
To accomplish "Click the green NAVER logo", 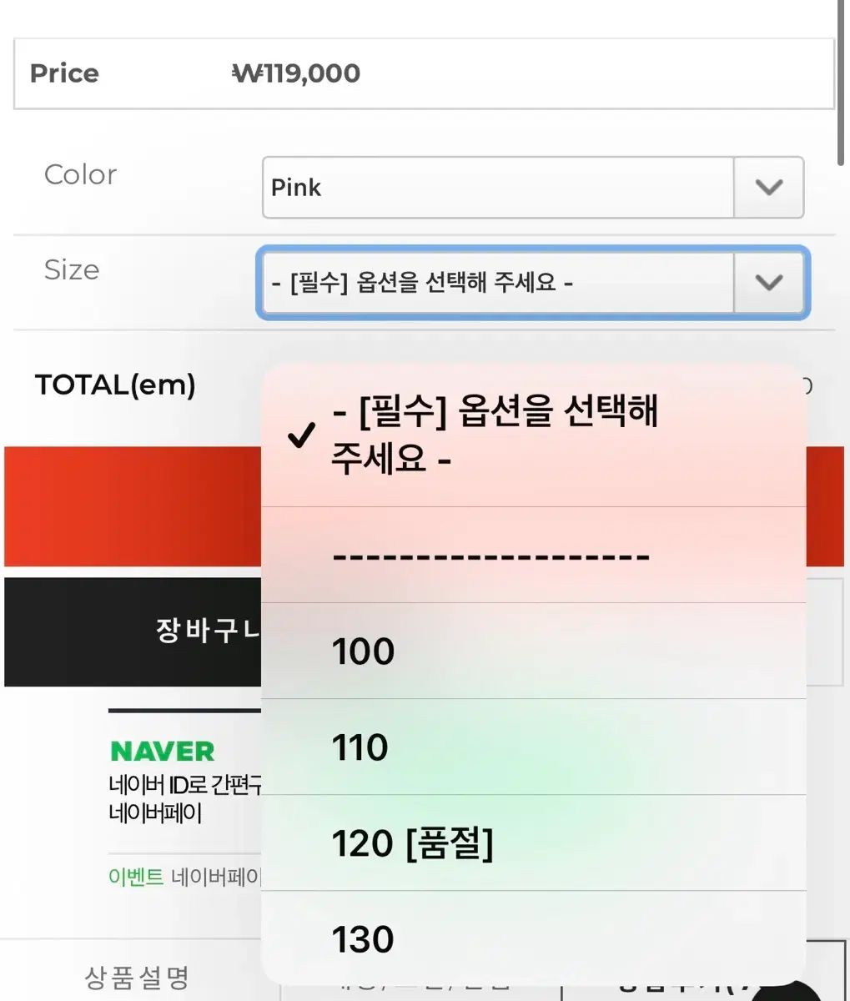I will pos(163,752).
